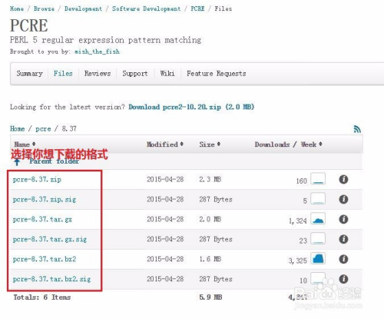Sort files by Modified column
Screen dimensions: 384x319
(x=165, y=145)
